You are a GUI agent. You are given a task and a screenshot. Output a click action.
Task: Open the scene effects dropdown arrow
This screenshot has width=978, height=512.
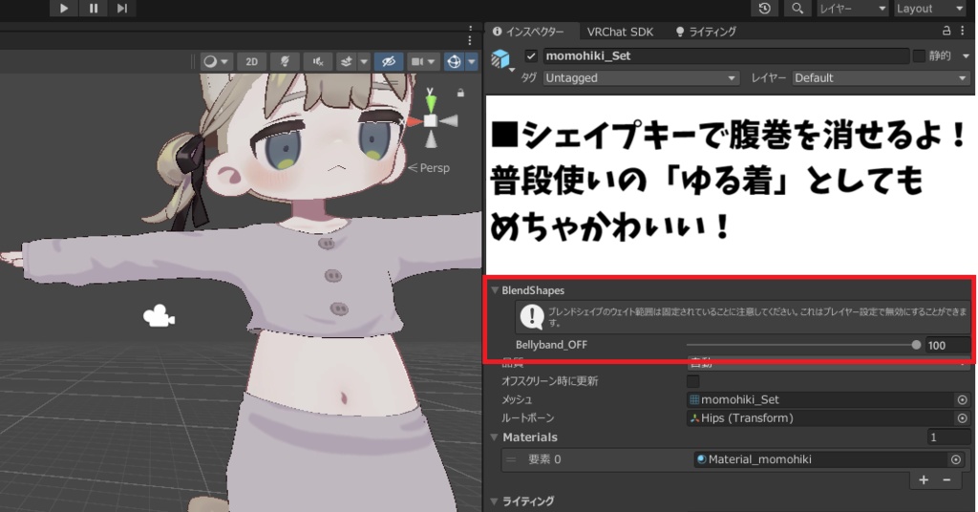tap(364, 61)
